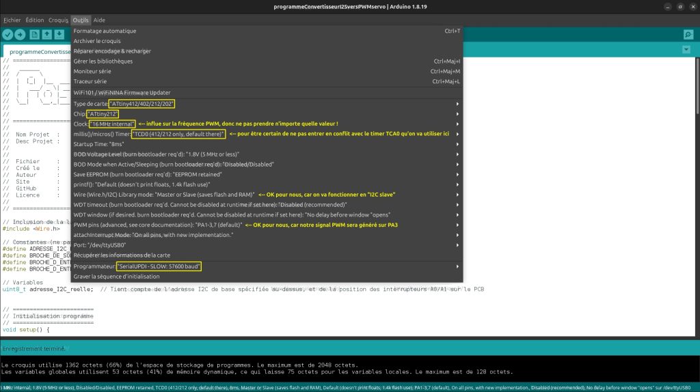This screenshot has width=700, height=392.
Task: Select Formatage automatique
Action: 267,31
